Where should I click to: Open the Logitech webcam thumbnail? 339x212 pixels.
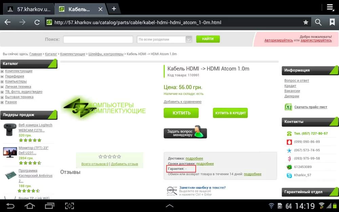10,129
